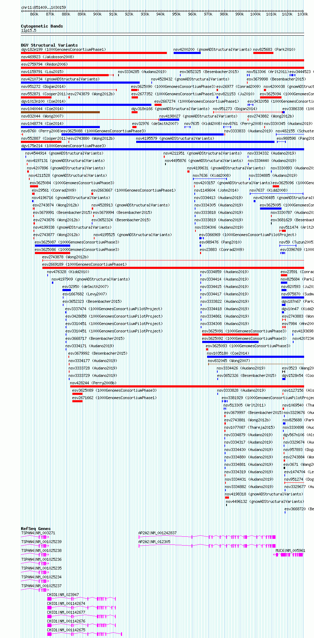Select nsv8761 (Perry2008) label

point(243,124)
